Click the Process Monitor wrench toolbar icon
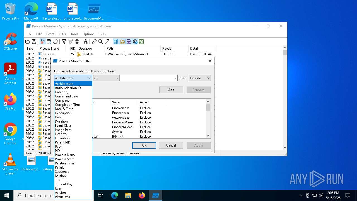The height and width of the screenshot is (201, 357). click(x=94, y=42)
